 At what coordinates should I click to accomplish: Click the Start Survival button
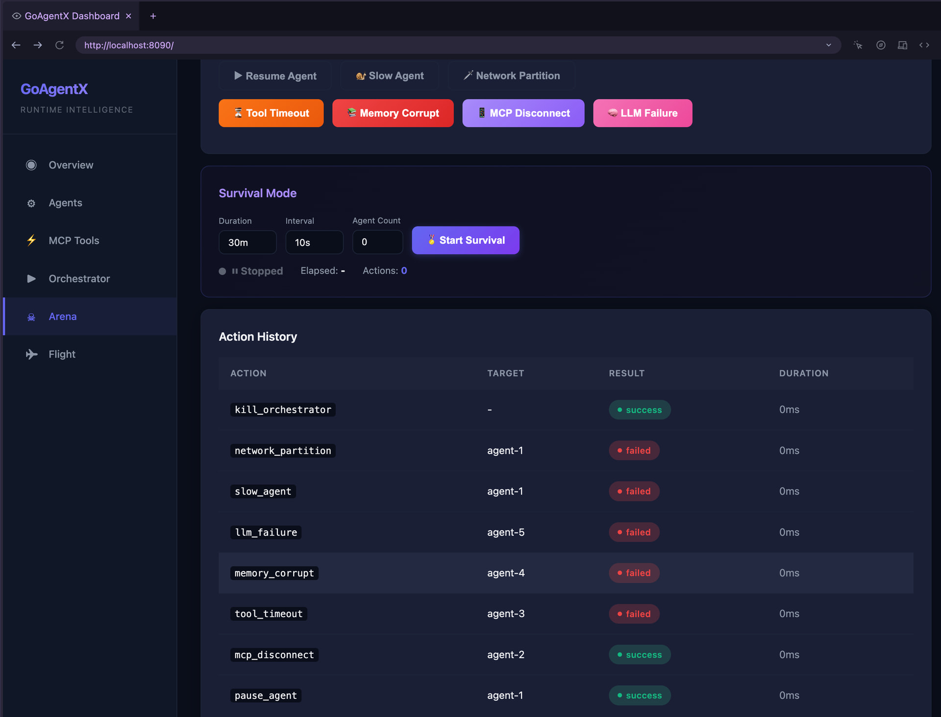[x=466, y=240]
